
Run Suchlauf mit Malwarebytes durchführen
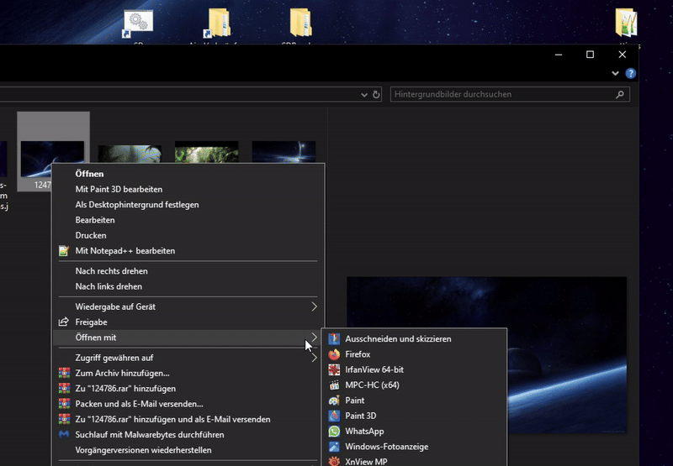point(149,435)
